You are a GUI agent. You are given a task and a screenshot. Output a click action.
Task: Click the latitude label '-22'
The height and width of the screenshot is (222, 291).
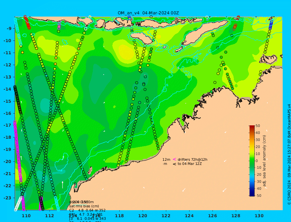click(7, 186)
